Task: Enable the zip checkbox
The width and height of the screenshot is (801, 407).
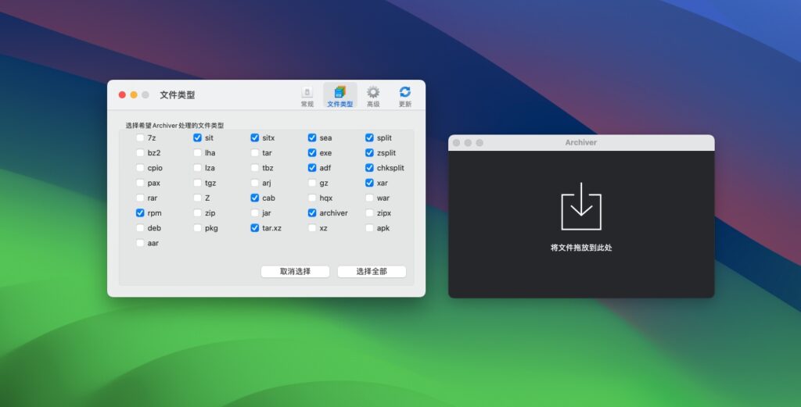Action: coord(197,212)
